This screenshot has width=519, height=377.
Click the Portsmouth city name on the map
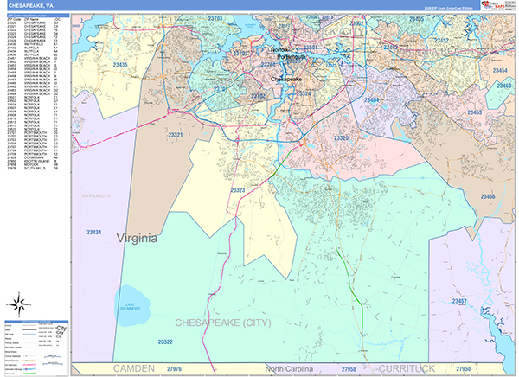point(292,57)
